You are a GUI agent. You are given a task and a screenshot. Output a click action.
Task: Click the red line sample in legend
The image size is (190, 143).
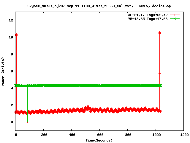(175, 15)
